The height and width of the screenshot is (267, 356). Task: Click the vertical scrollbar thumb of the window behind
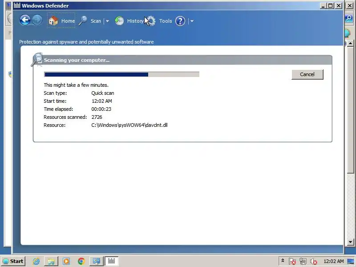tap(350, 110)
